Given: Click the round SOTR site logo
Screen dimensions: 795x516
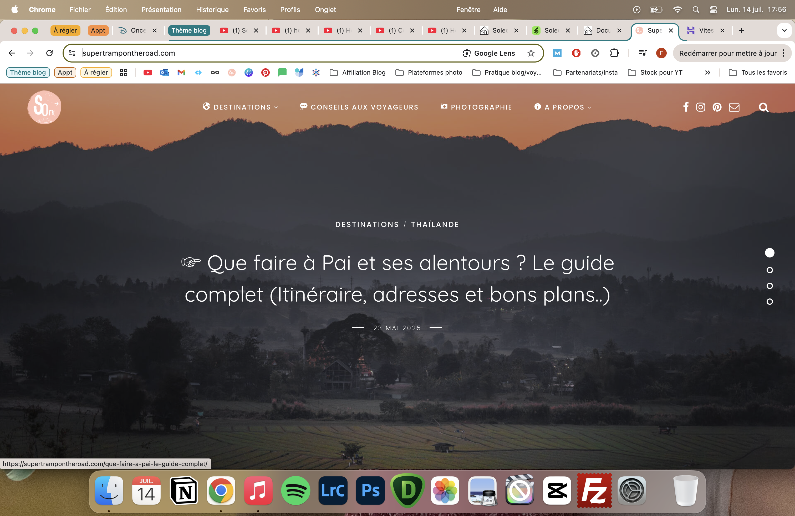Looking at the screenshot, I should click(44, 107).
